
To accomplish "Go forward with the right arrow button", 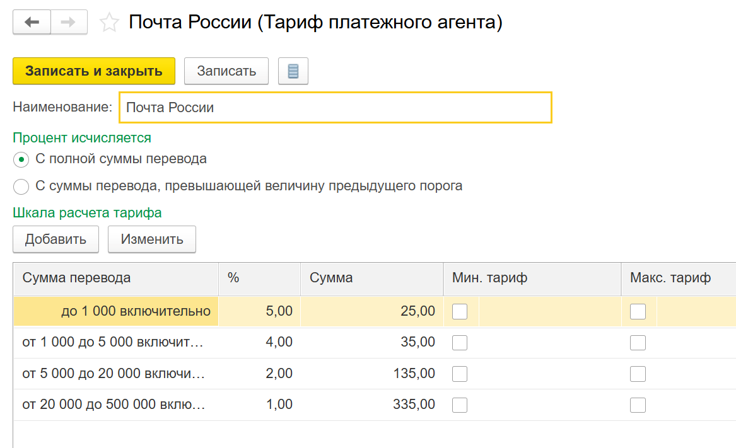I will [x=69, y=22].
